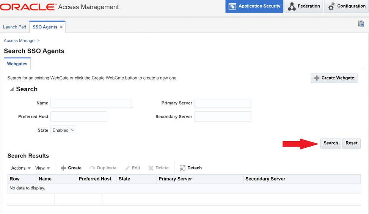Click the Create plus icon in results toolbar
Viewport: 369px width, 214px height.
click(x=63, y=168)
